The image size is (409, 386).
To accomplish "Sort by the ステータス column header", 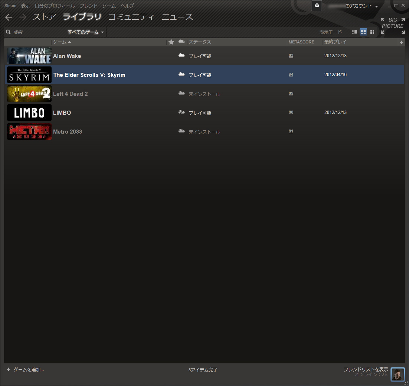I will click(200, 42).
